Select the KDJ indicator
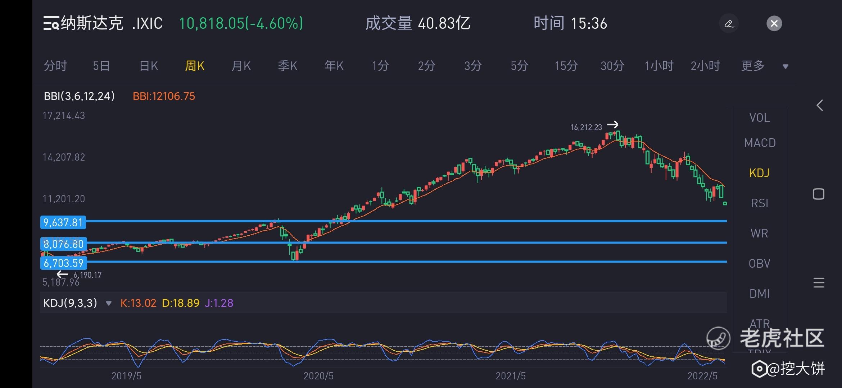 (x=759, y=173)
